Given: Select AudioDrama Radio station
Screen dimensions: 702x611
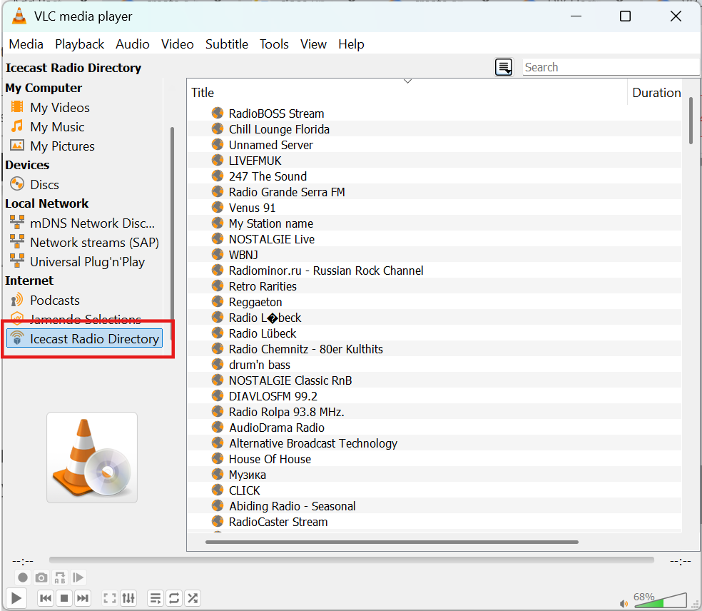Looking at the screenshot, I should click(277, 428).
